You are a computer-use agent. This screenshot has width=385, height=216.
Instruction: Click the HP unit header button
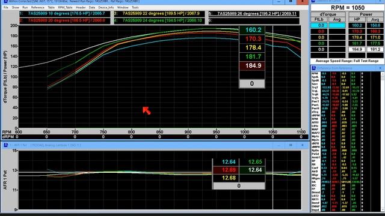click(x=357, y=19)
